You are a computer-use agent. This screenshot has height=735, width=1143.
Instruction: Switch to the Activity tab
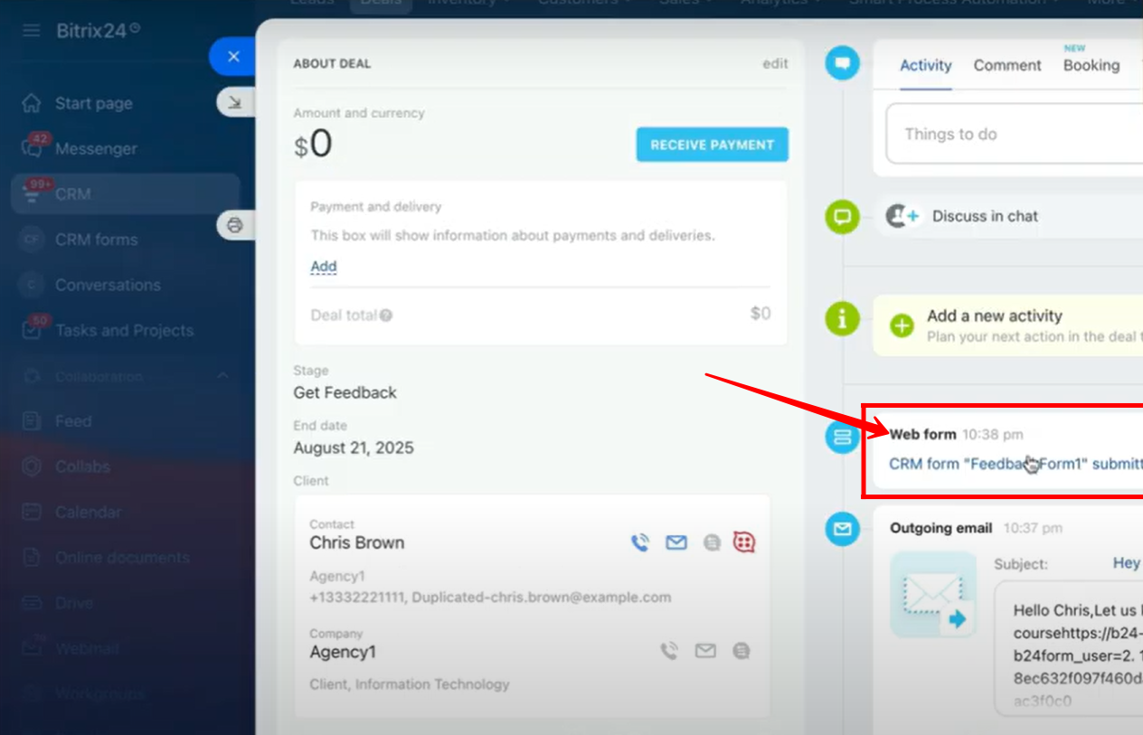click(x=926, y=65)
